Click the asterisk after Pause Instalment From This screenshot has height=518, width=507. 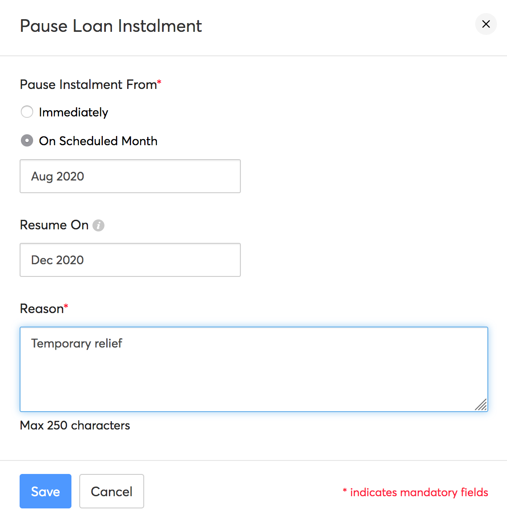tap(159, 81)
